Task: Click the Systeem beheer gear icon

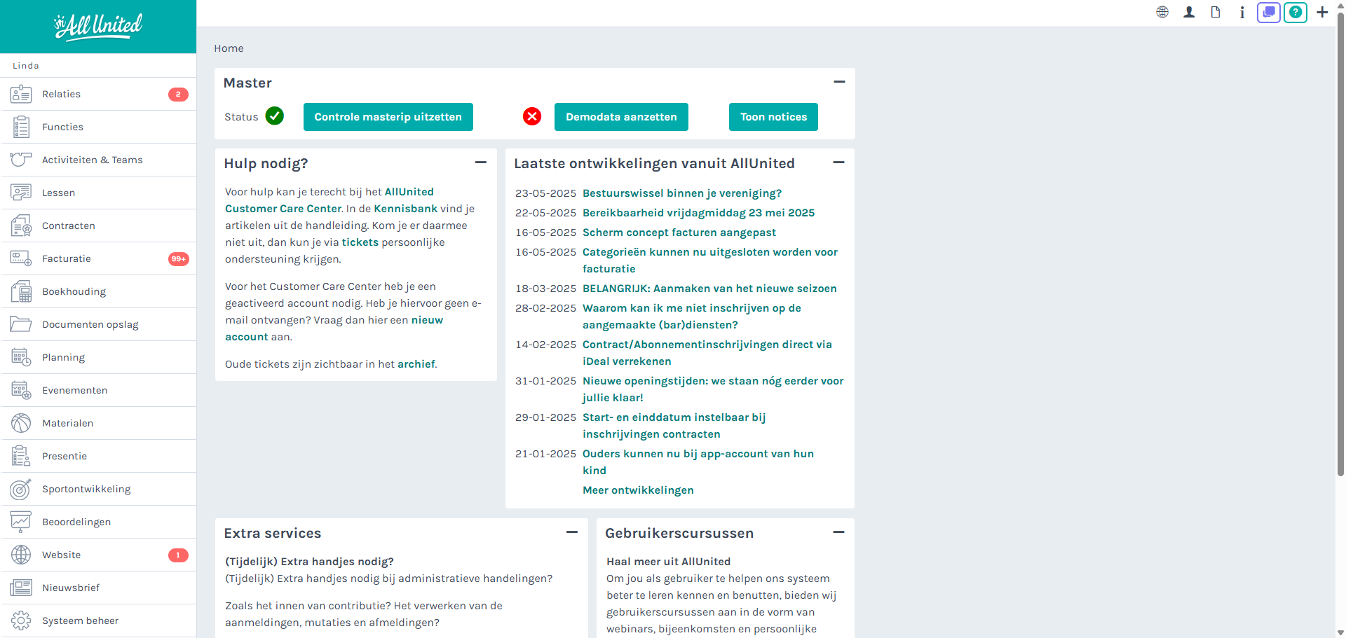Action: [x=21, y=620]
